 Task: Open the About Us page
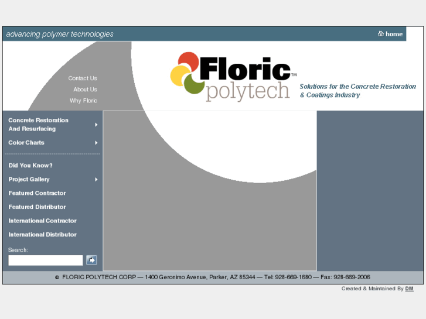tap(85, 90)
